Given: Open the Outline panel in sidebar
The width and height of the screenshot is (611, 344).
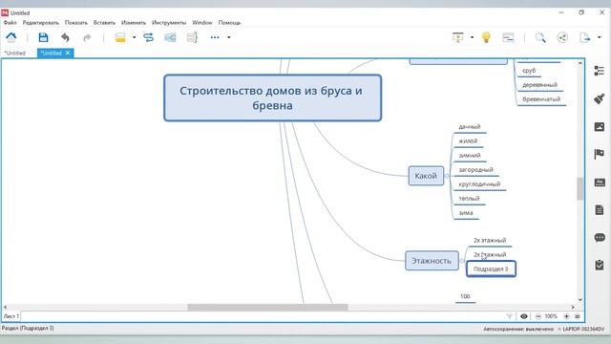Looking at the screenshot, I should click(x=599, y=71).
